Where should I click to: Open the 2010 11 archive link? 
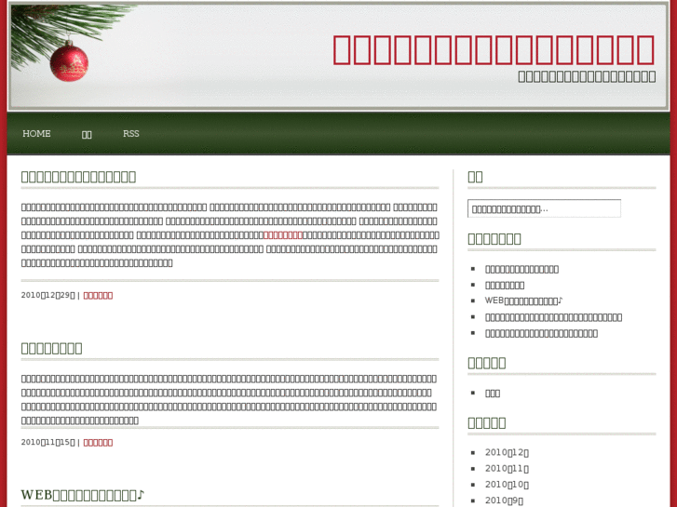(x=507, y=468)
